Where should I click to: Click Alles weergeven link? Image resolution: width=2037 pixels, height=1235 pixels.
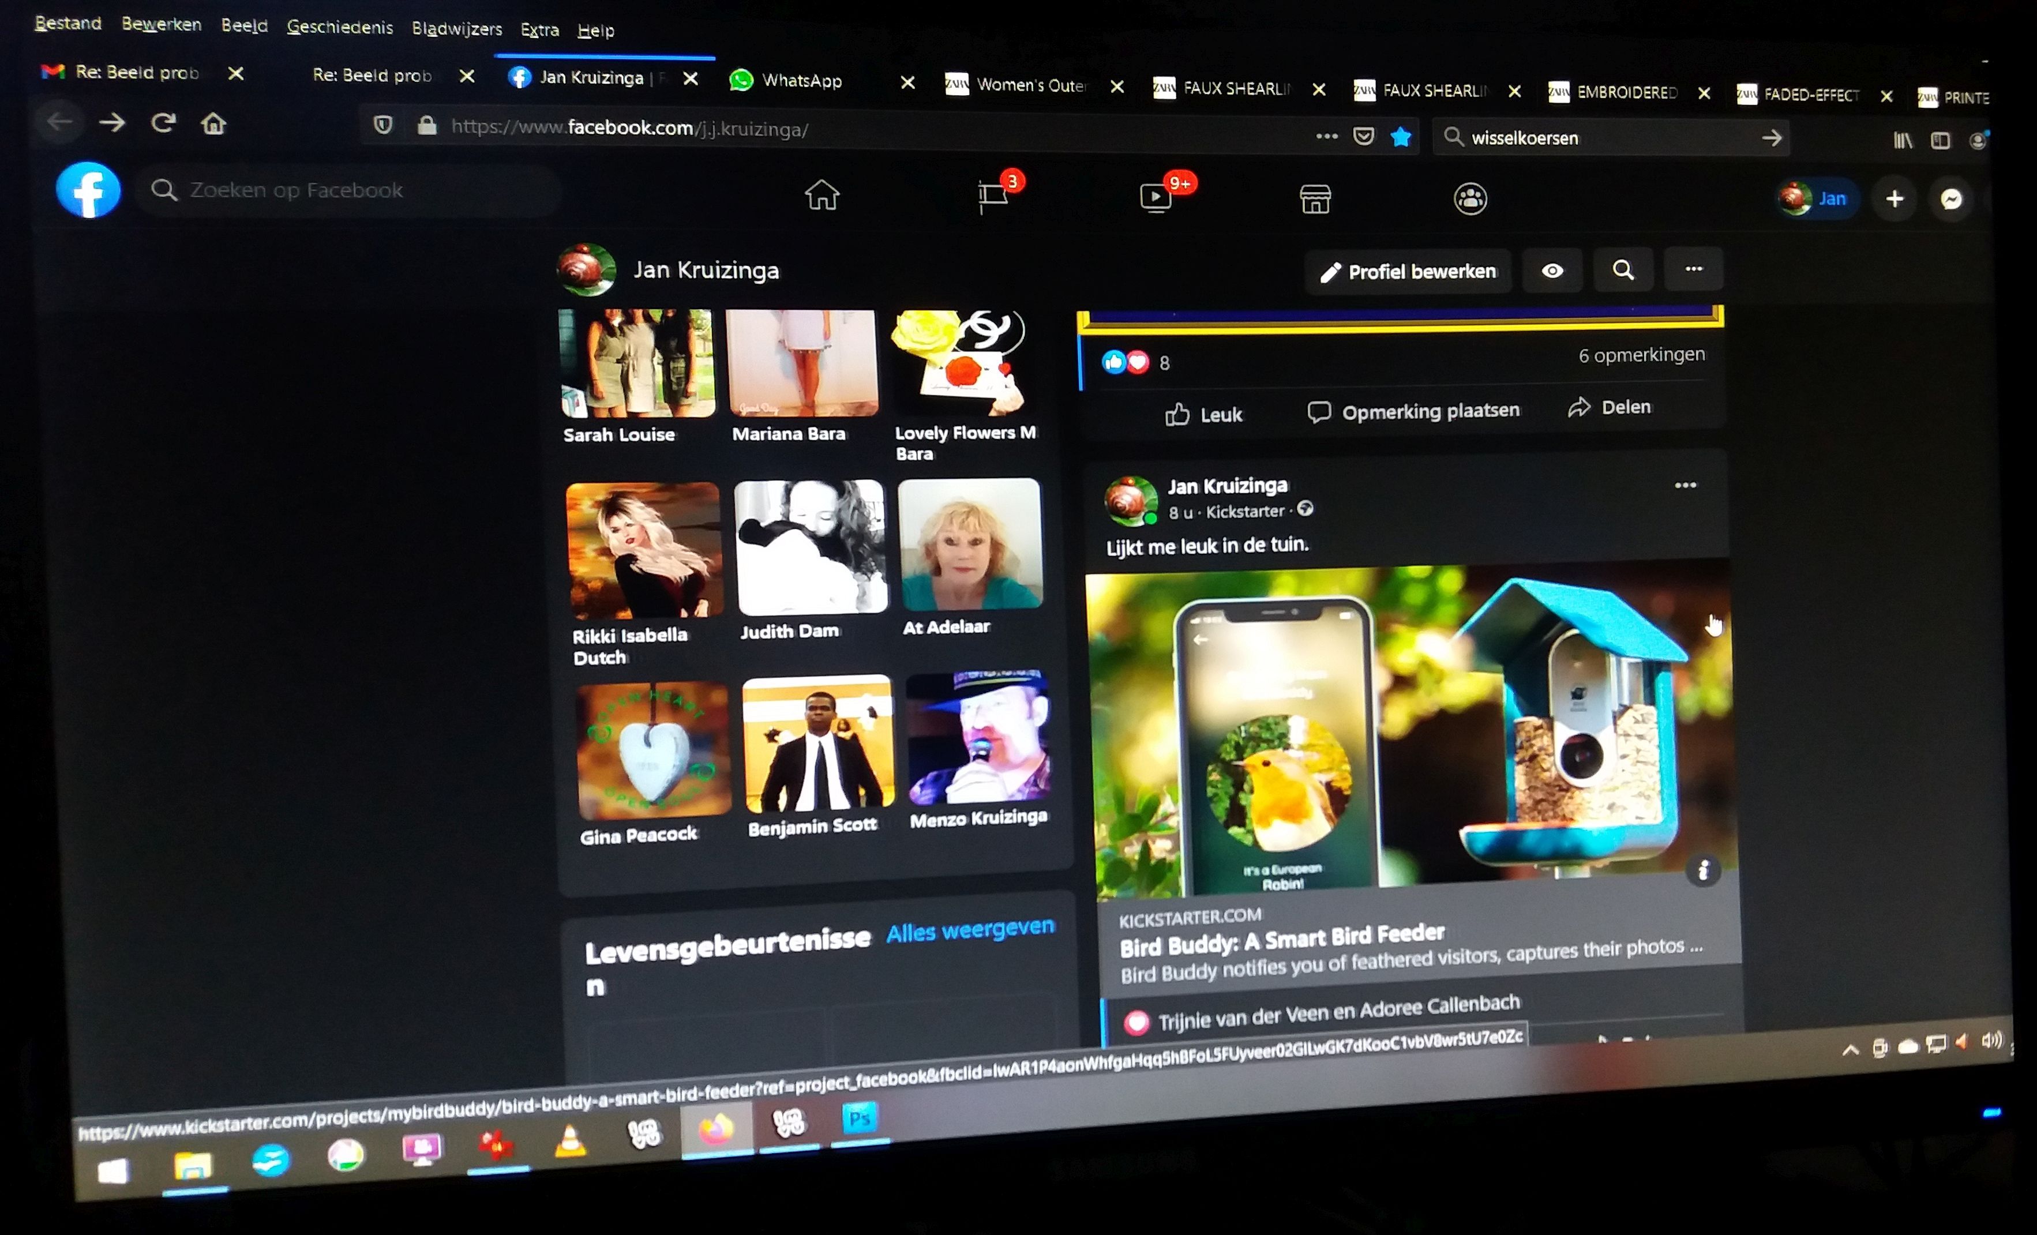970,931
